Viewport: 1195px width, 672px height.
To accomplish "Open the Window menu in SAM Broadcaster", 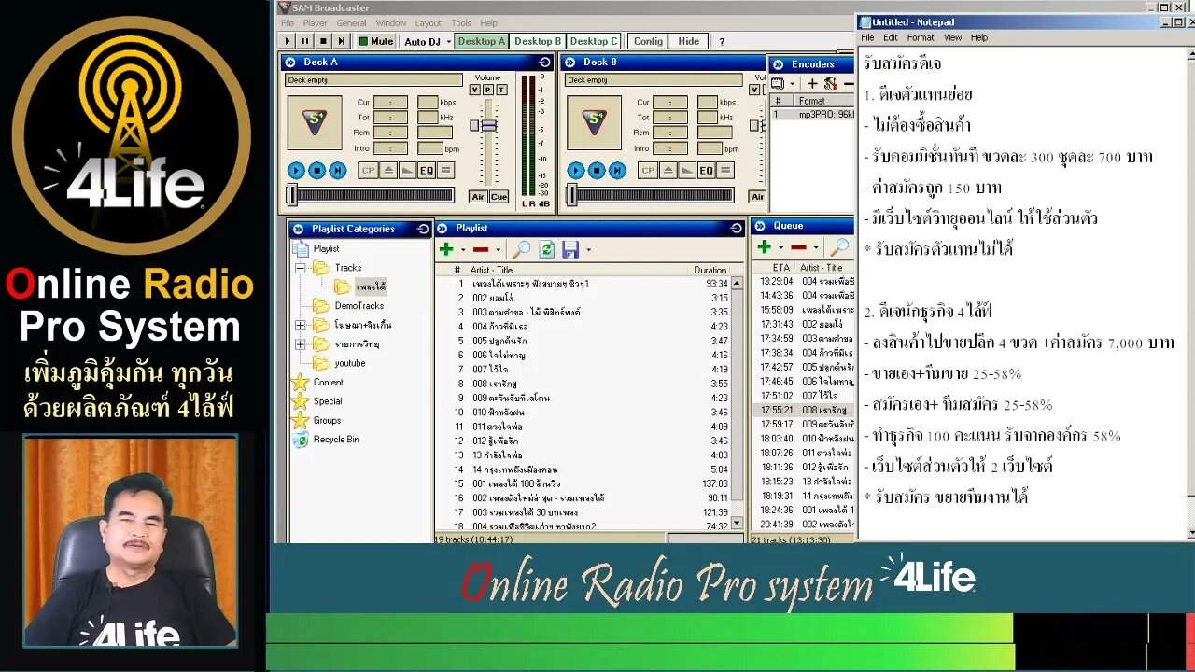I will point(391,23).
